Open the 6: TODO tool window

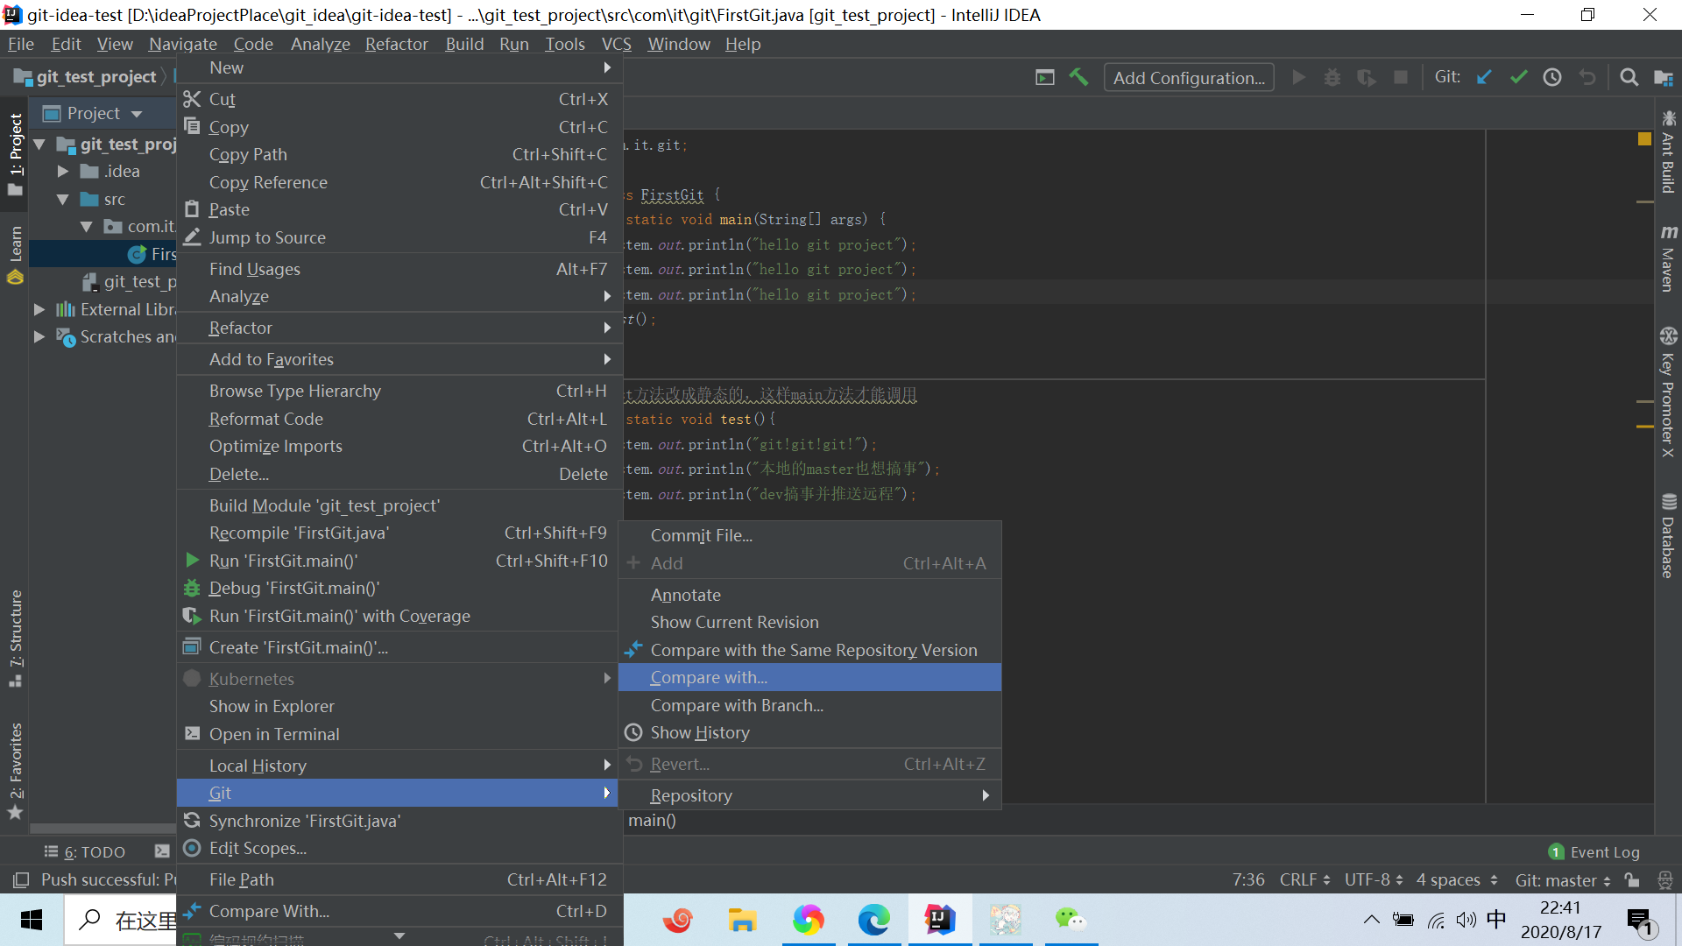point(85,851)
